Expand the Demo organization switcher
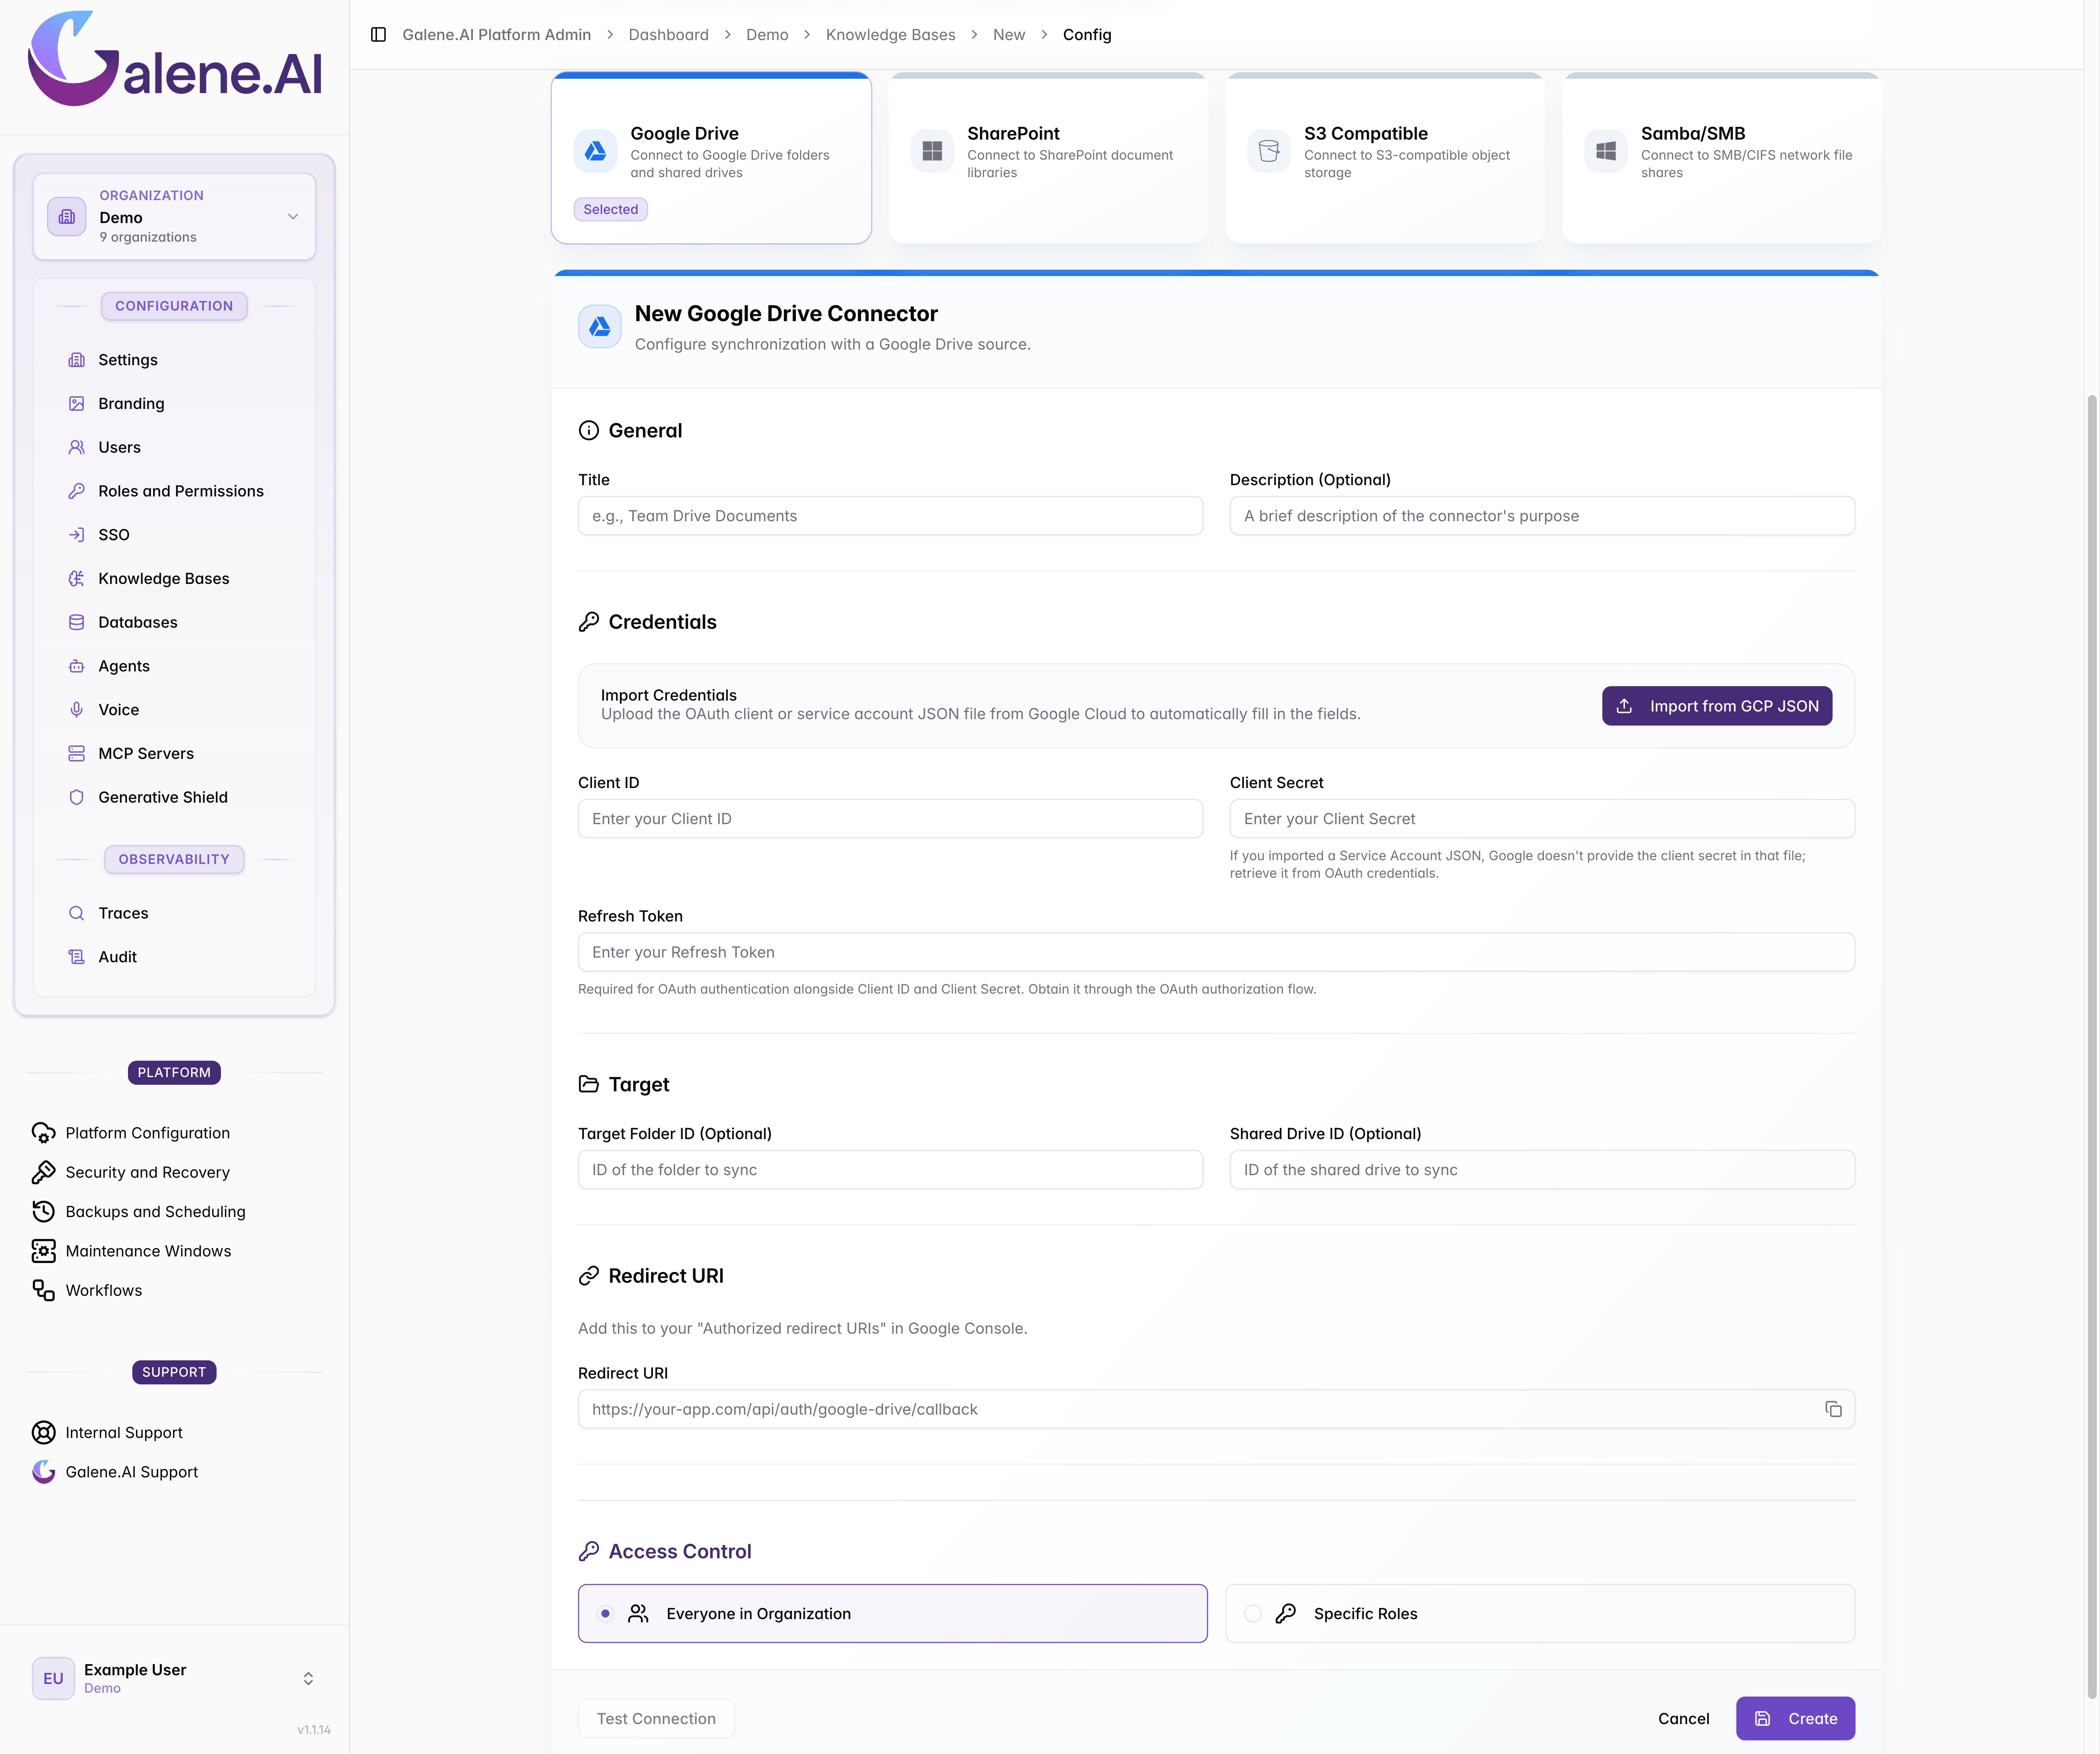The width and height of the screenshot is (2100, 1754). (174, 217)
